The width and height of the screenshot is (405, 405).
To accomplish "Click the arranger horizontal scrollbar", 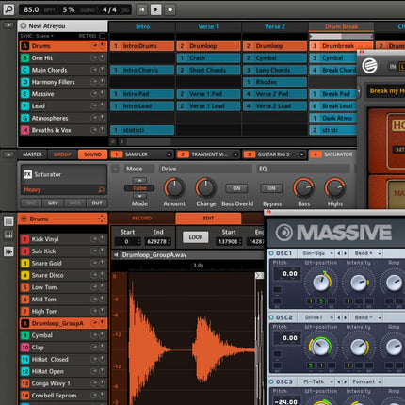I will [x=147, y=142].
